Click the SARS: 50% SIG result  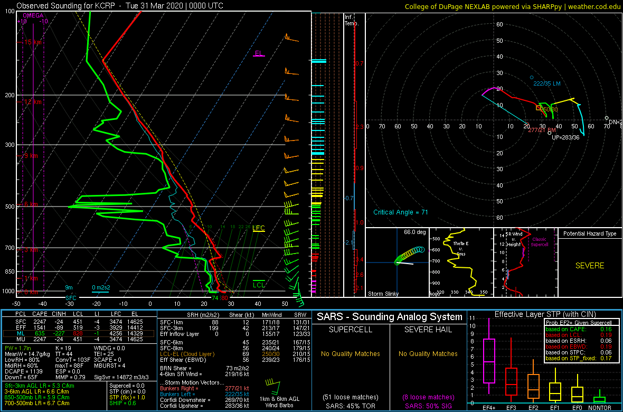click(x=428, y=405)
